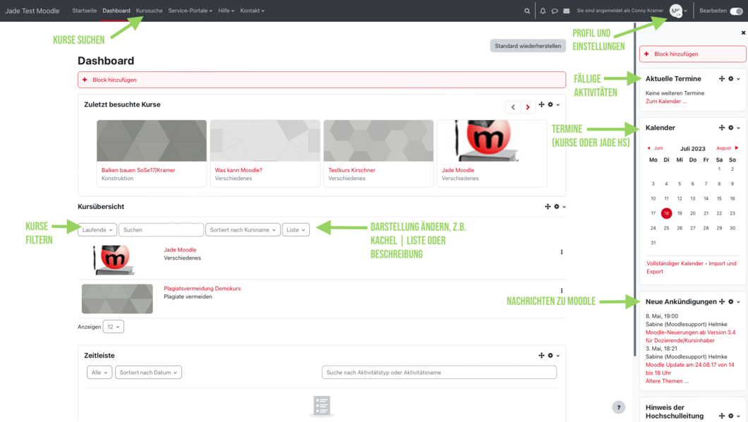Open three-dot menu for Plagiatsvermeidung Demokurs
Image resolution: width=748 pixels, height=422 pixels.
point(562,291)
